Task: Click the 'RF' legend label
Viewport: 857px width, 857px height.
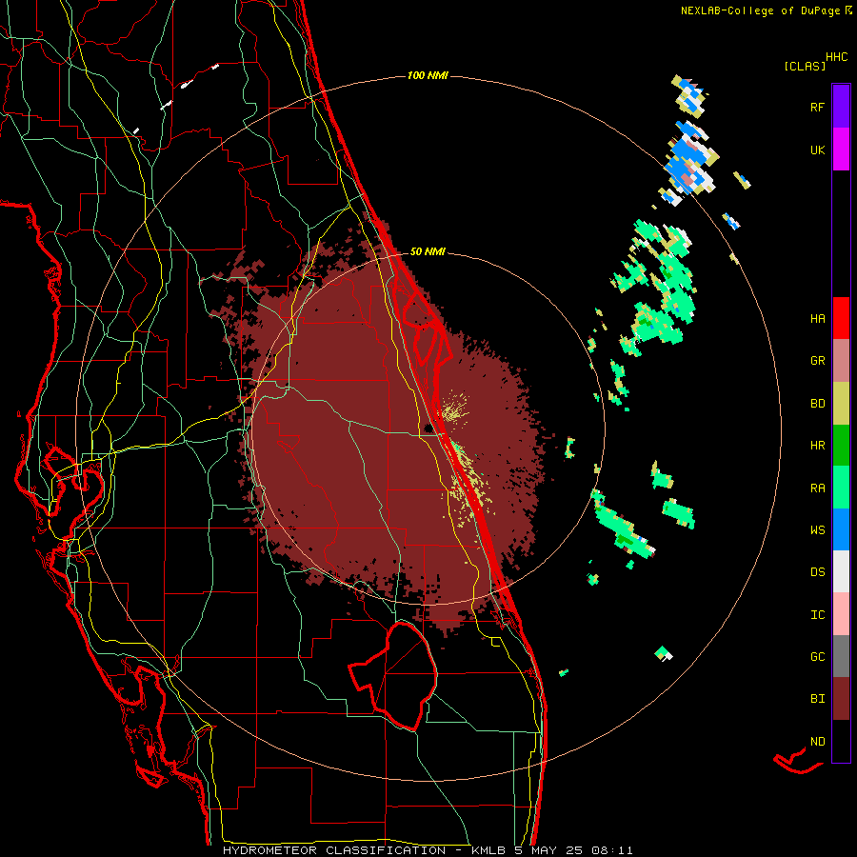Action: click(x=817, y=107)
